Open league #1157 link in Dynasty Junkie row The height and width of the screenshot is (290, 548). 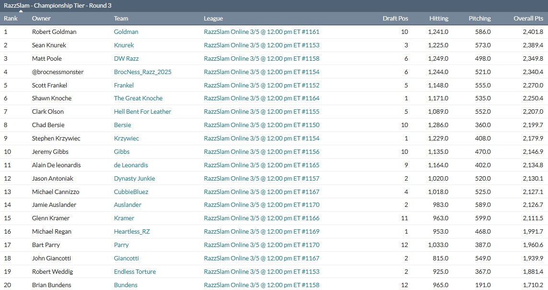tap(262, 179)
